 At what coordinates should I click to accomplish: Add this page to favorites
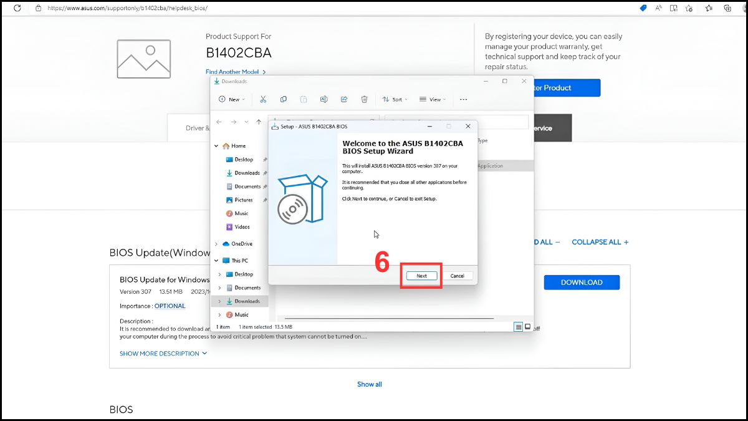[689, 8]
